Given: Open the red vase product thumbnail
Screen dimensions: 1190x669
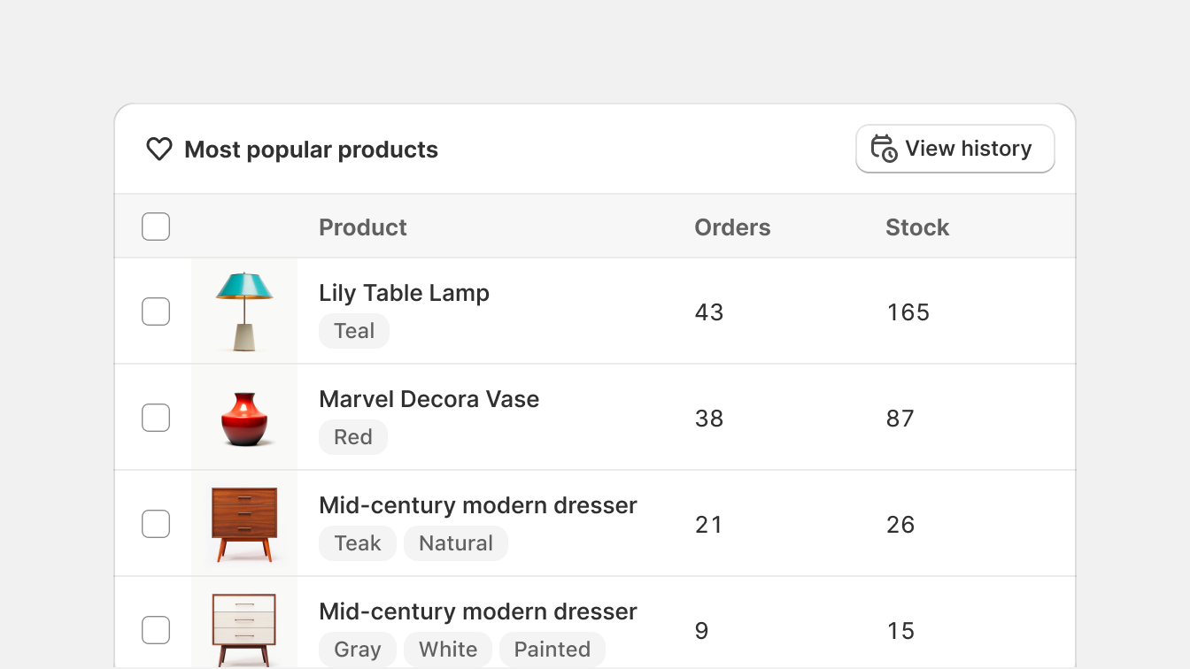Looking at the screenshot, I should 244,418.
